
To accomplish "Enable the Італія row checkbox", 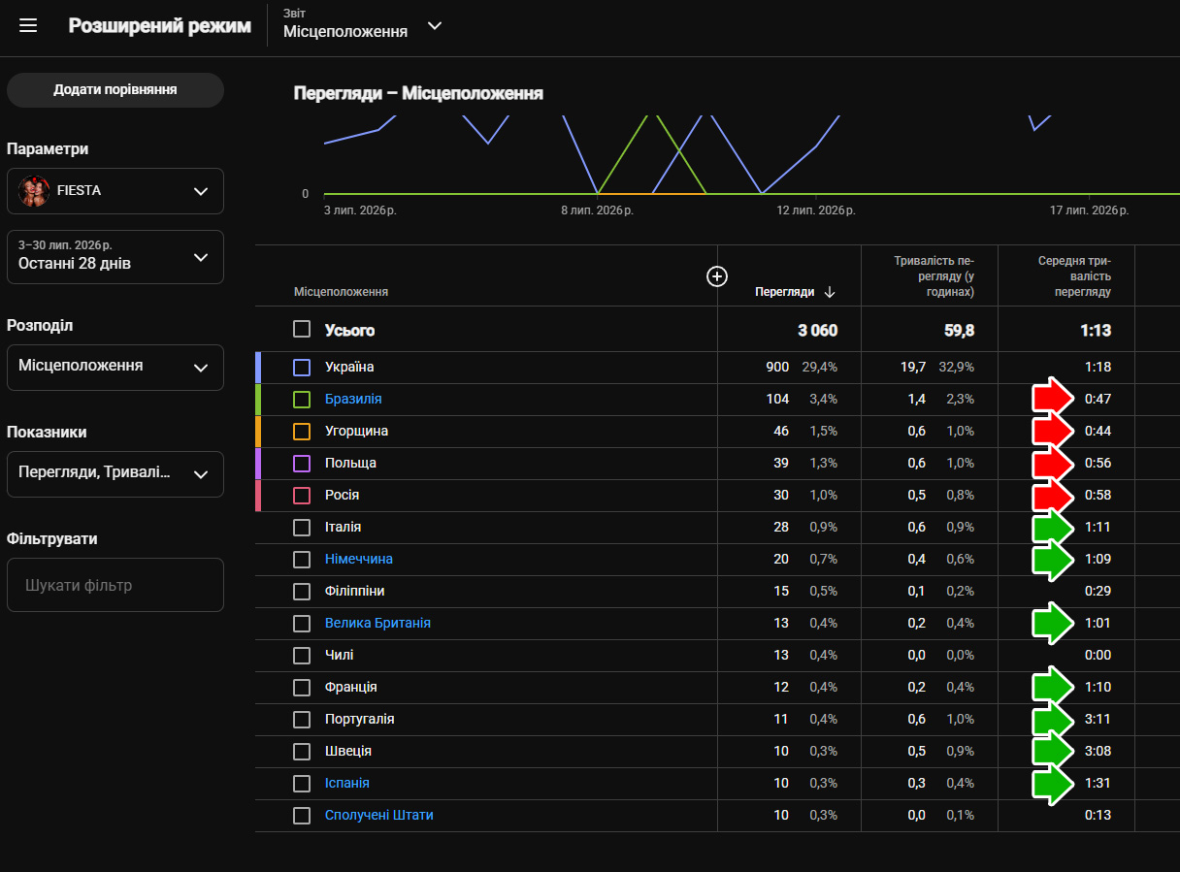I will [302, 528].
